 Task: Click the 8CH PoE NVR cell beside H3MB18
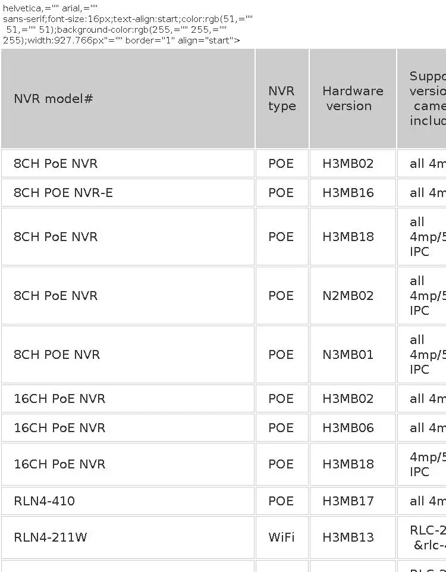coord(127,237)
